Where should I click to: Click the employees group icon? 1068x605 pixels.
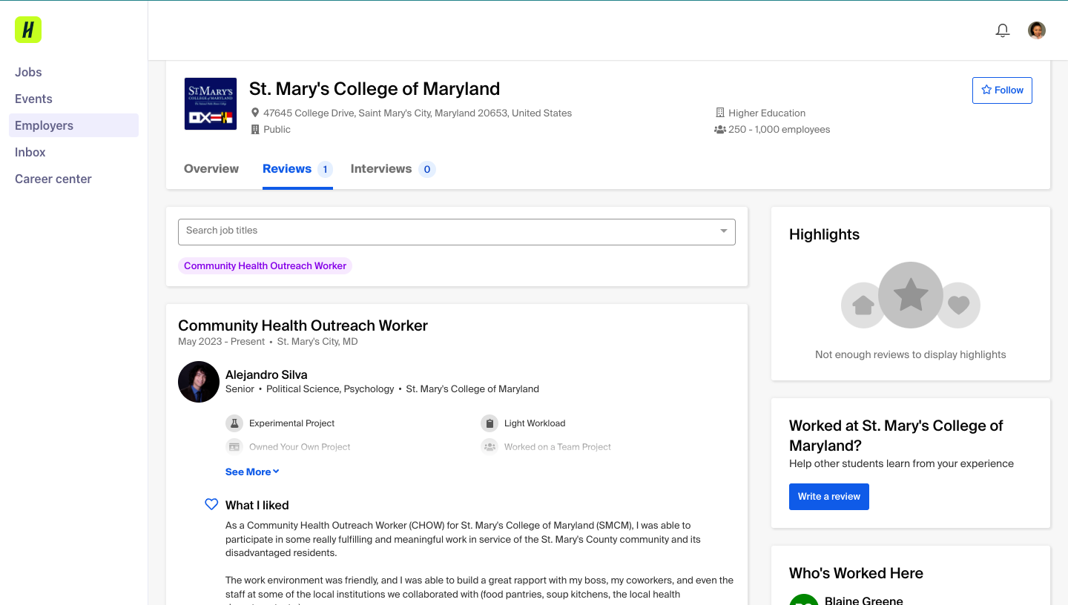click(x=719, y=130)
